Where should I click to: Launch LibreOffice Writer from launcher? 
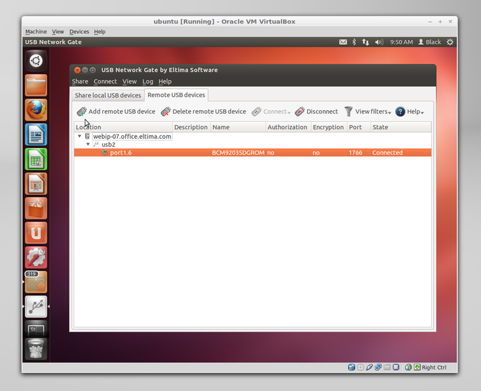[x=36, y=134]
